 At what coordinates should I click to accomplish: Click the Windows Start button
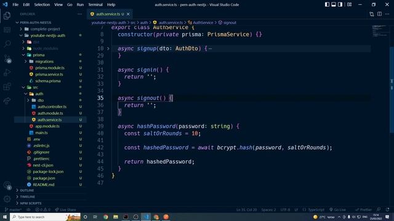click(x=5, y=217)
